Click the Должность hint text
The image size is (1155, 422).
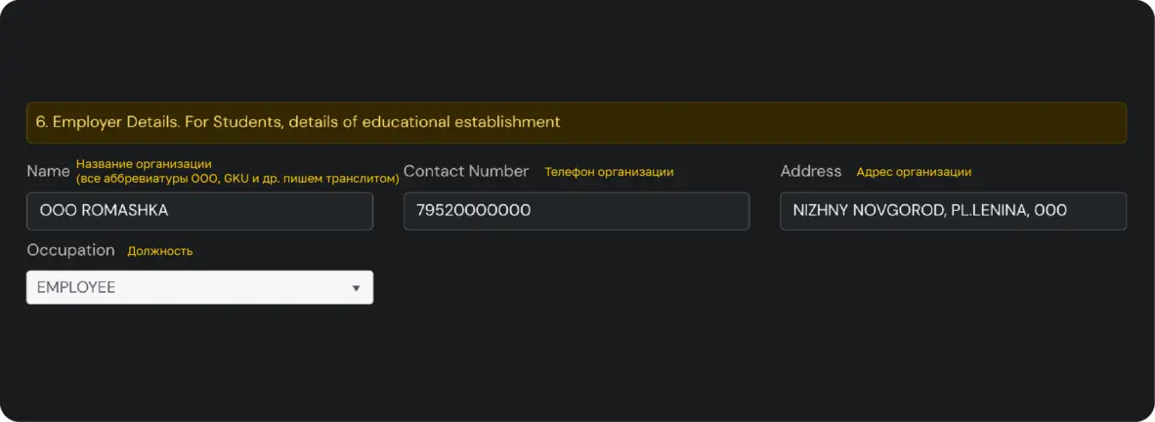coord(160,251)
